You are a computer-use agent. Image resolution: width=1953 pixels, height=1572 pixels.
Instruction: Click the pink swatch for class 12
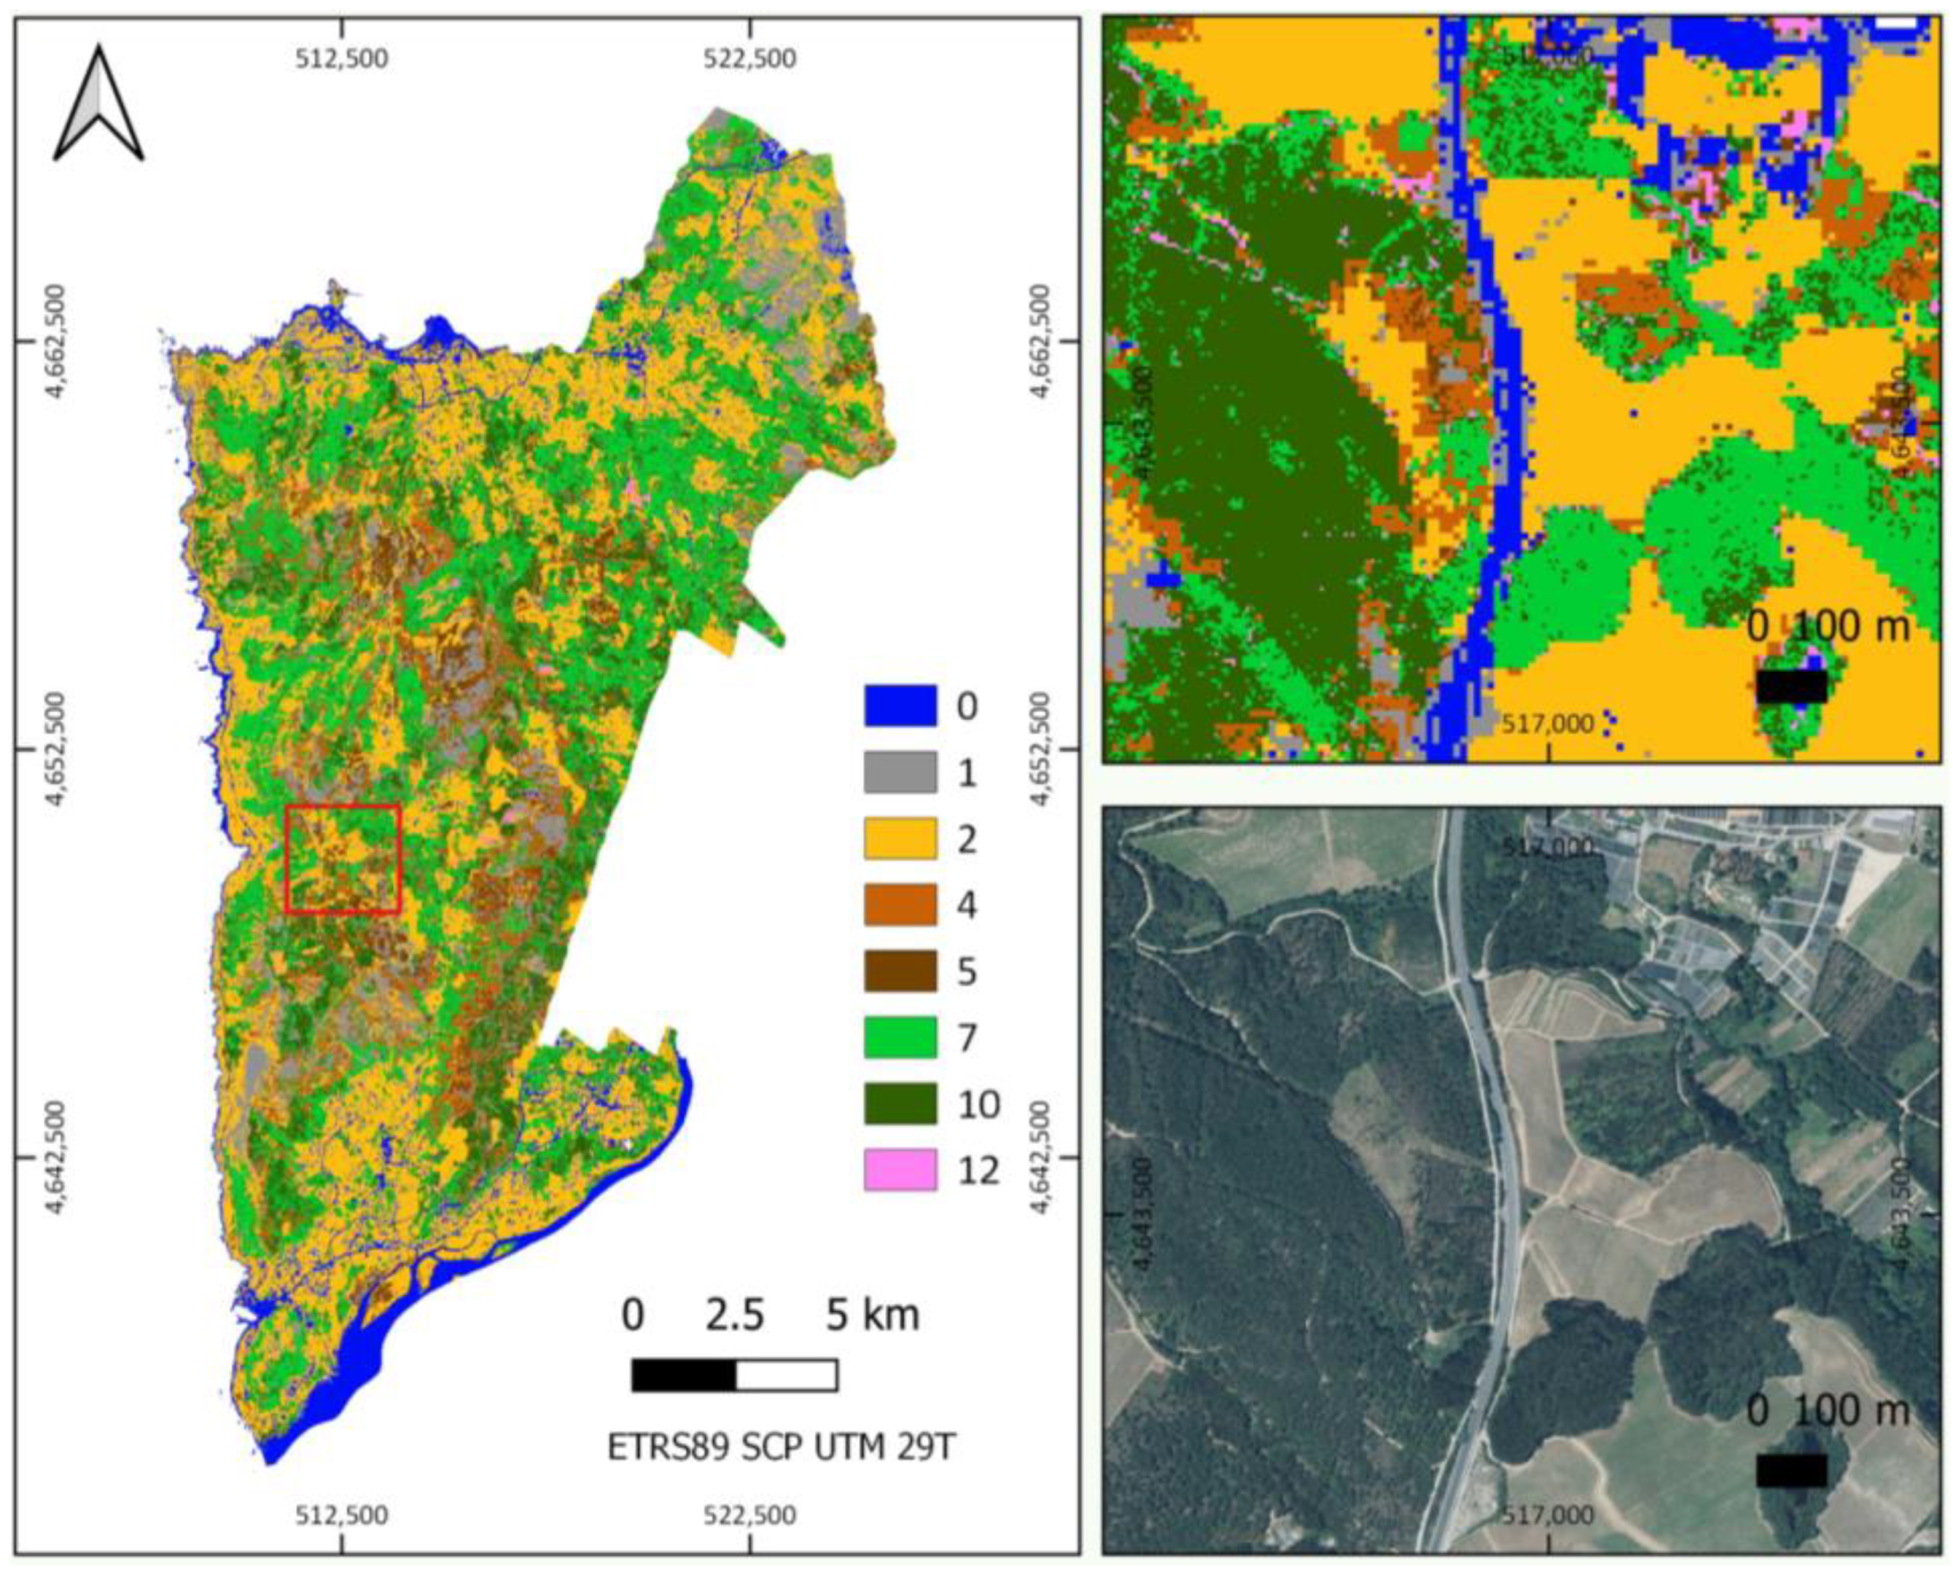click(x=900, y=1169)
